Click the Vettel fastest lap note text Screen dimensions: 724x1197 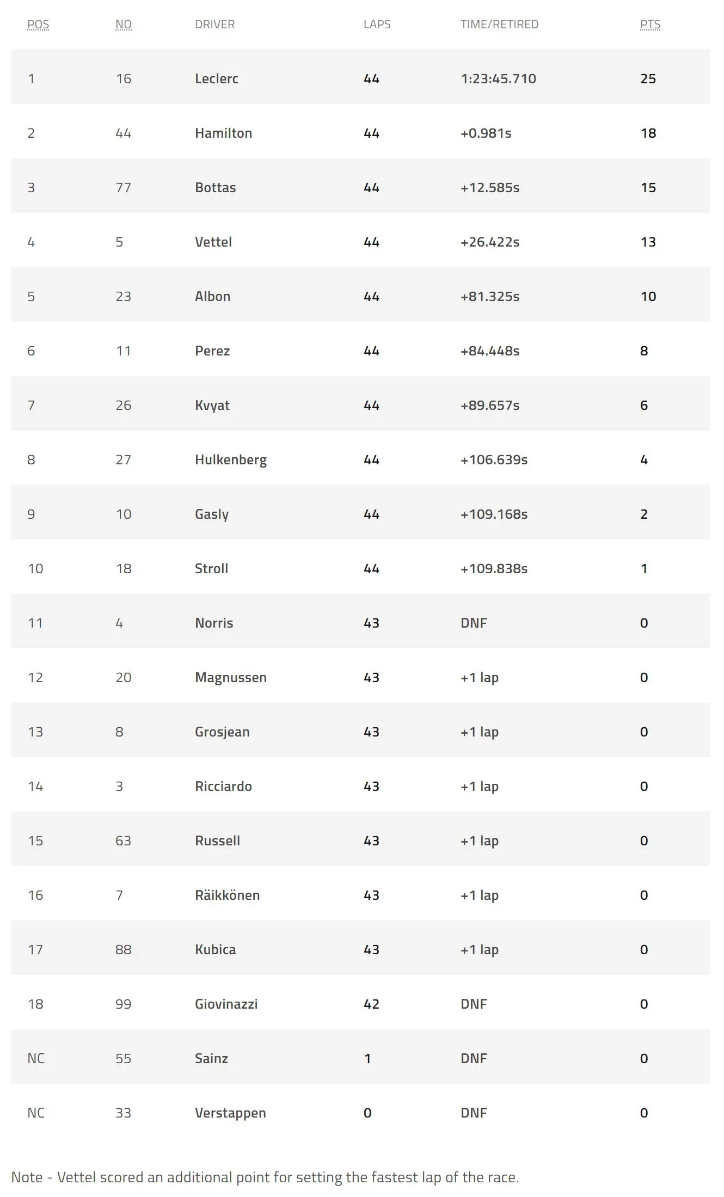265,1177
